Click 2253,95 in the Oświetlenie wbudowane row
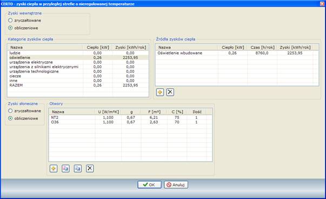Image resolution: width=326 pixels, height=199 pixels. point(295,53)
